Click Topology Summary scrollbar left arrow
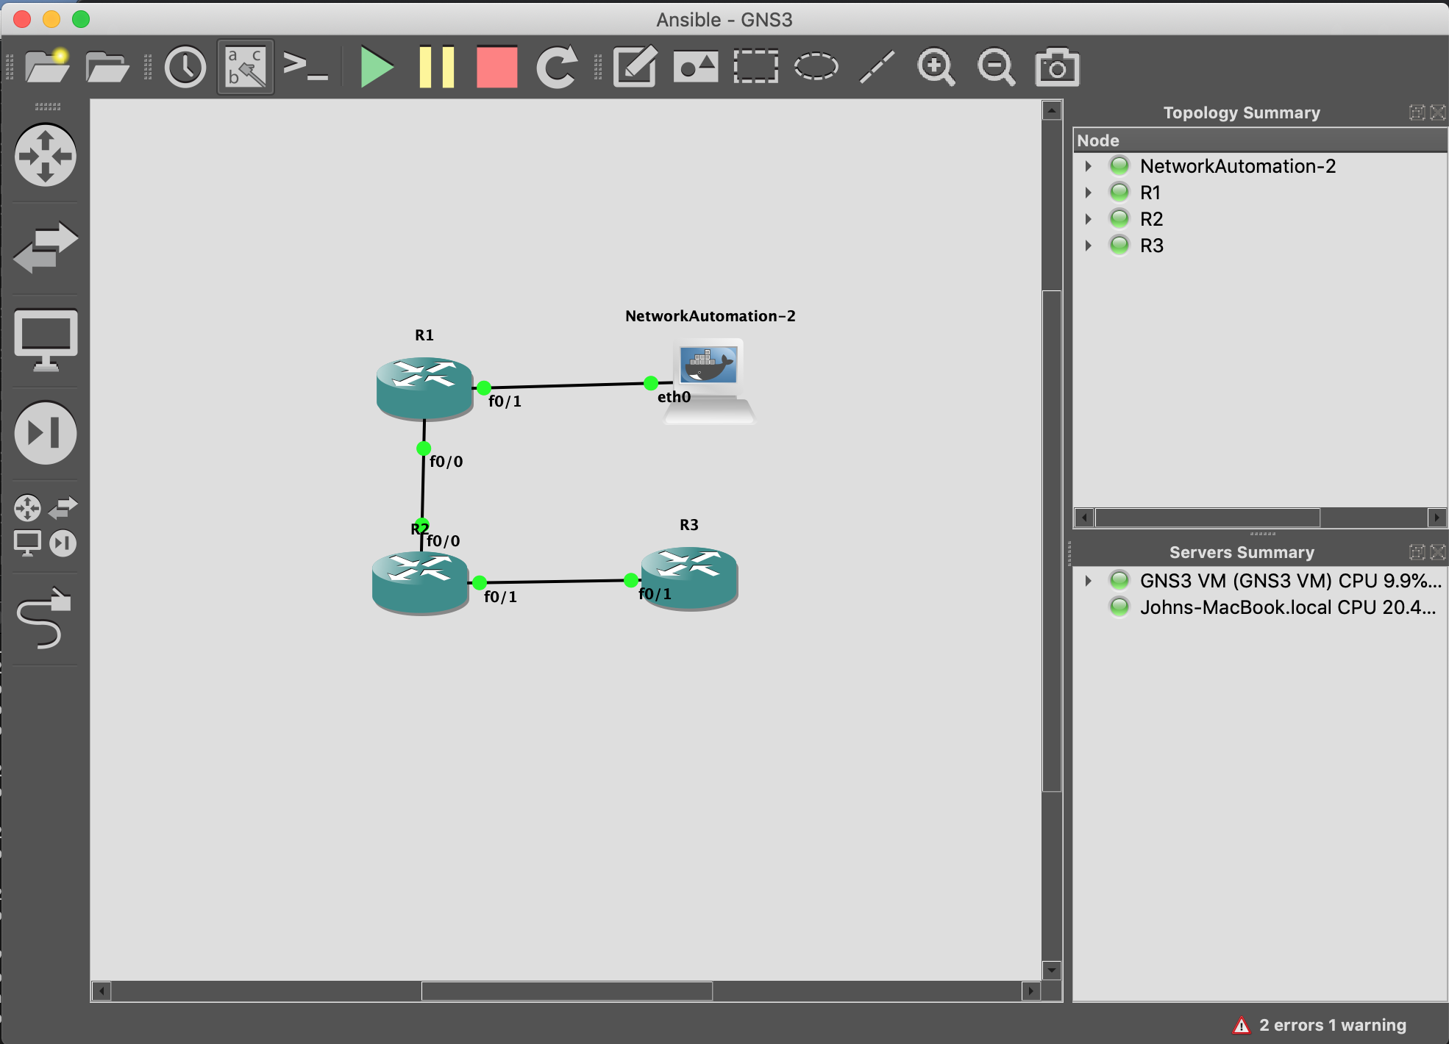 click(x=1084, y=518)
